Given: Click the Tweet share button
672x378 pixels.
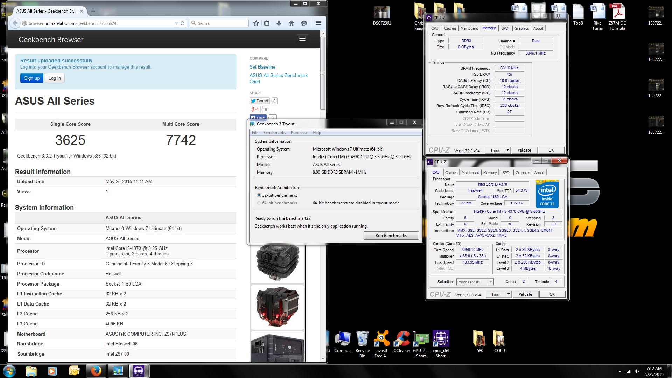Looking at the screenshot, I should click(x=260, y=101).
